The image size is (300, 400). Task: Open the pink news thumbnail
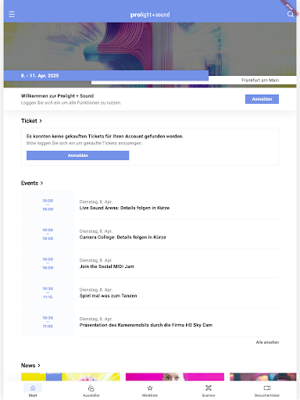tap(175, 377)
